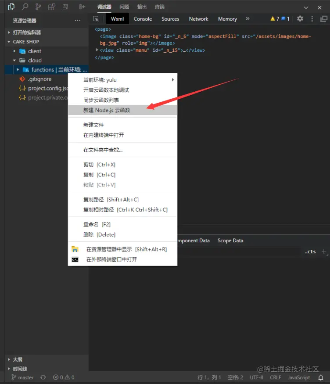Open DevTools settings gear
The height and width of the screenshot is (384, 330).
300,18
